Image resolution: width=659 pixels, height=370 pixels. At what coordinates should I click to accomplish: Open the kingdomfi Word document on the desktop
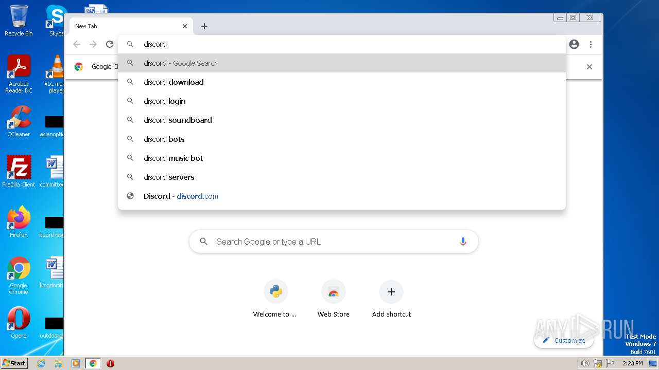pyautogui.click(x=53, y=272)
